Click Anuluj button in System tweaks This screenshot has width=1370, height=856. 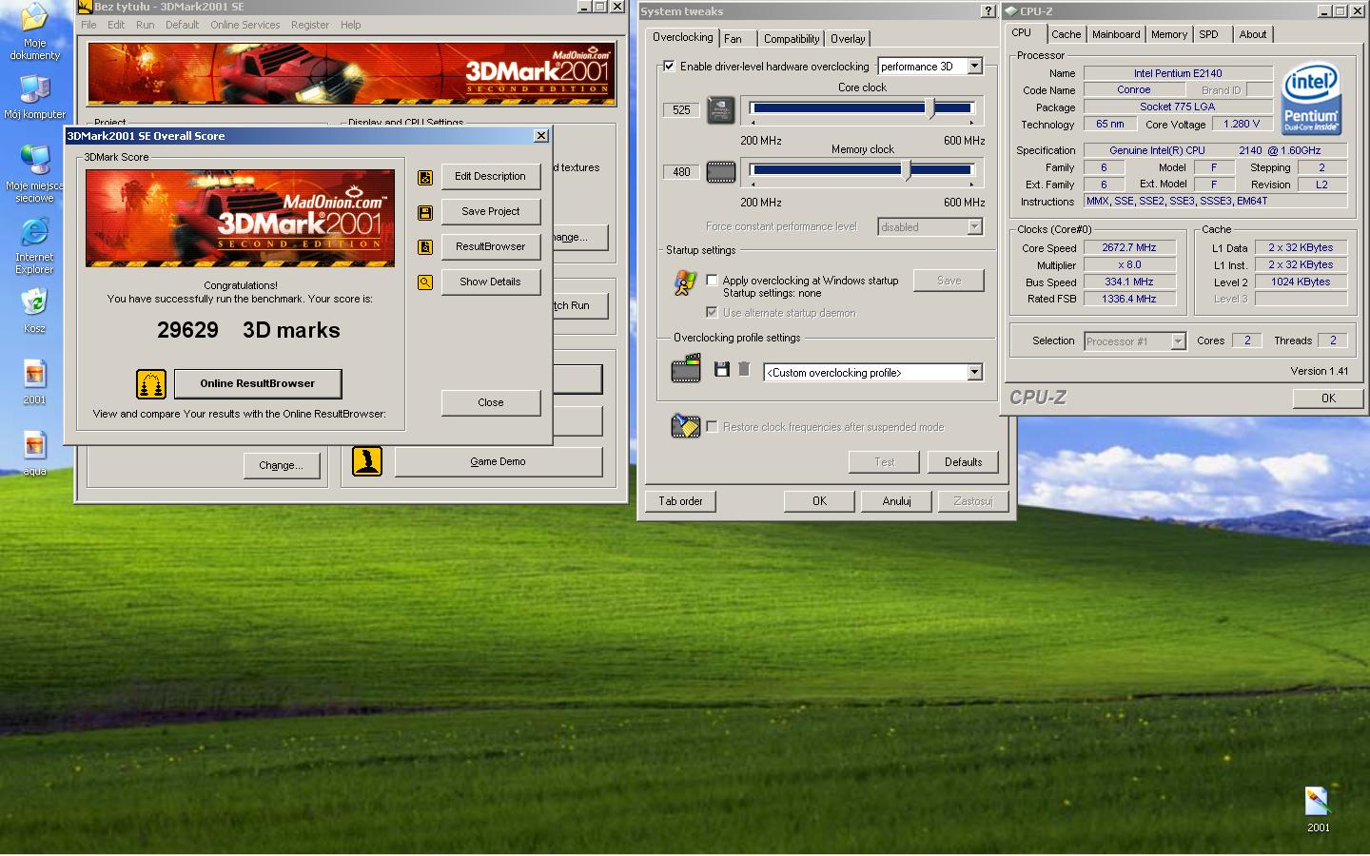point(896,501)
